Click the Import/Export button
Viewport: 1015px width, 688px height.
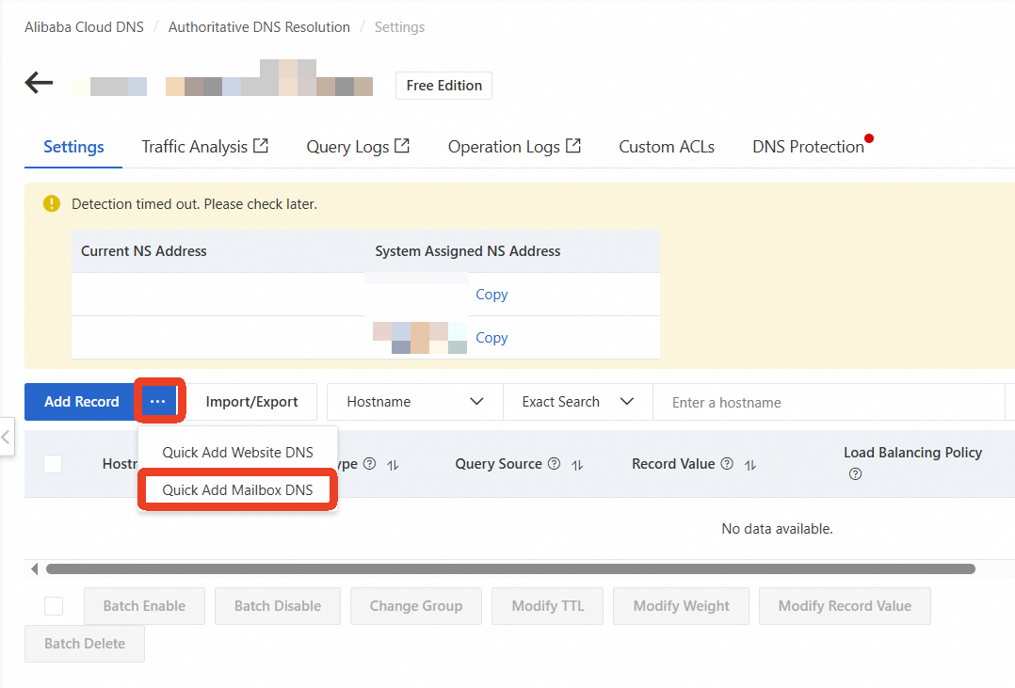tap(251, 402)
